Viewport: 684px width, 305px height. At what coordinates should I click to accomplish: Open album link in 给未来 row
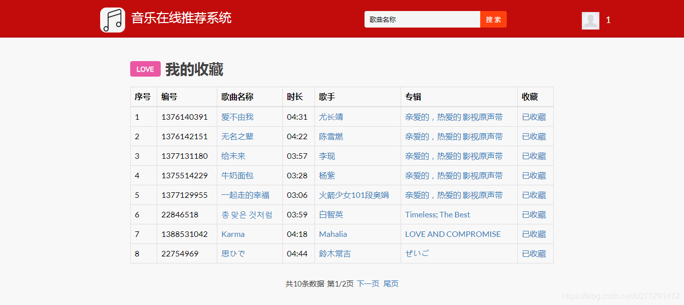click(454, 156)
